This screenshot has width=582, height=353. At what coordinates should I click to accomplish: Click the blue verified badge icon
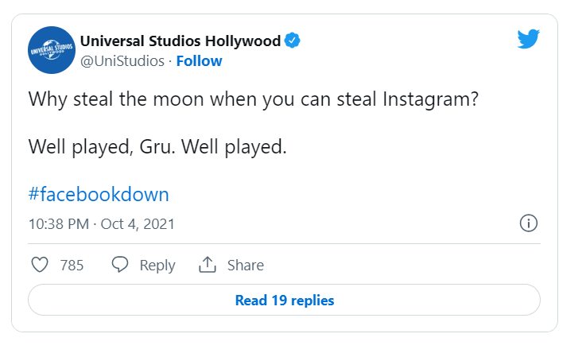pyautogui.click(x=293, y=41)
